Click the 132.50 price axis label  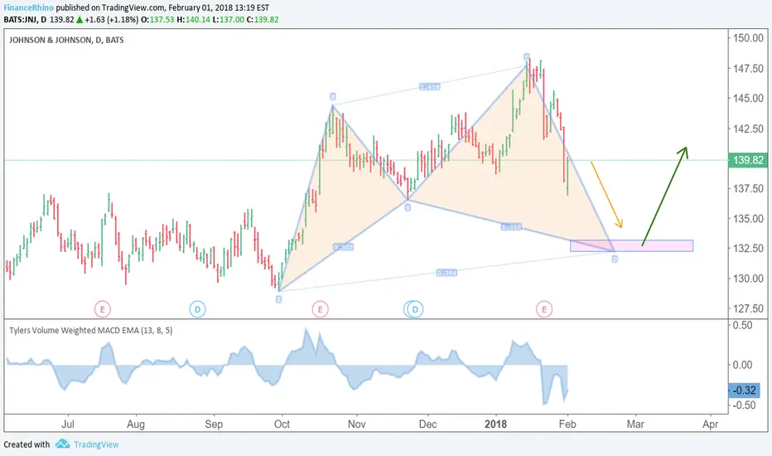pos(748,248)
